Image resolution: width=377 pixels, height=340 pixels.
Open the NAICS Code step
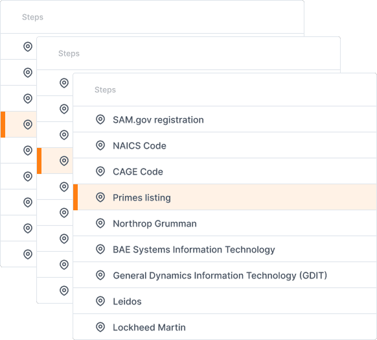225,145
